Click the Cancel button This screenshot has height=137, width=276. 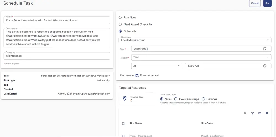tap(255, 3)
